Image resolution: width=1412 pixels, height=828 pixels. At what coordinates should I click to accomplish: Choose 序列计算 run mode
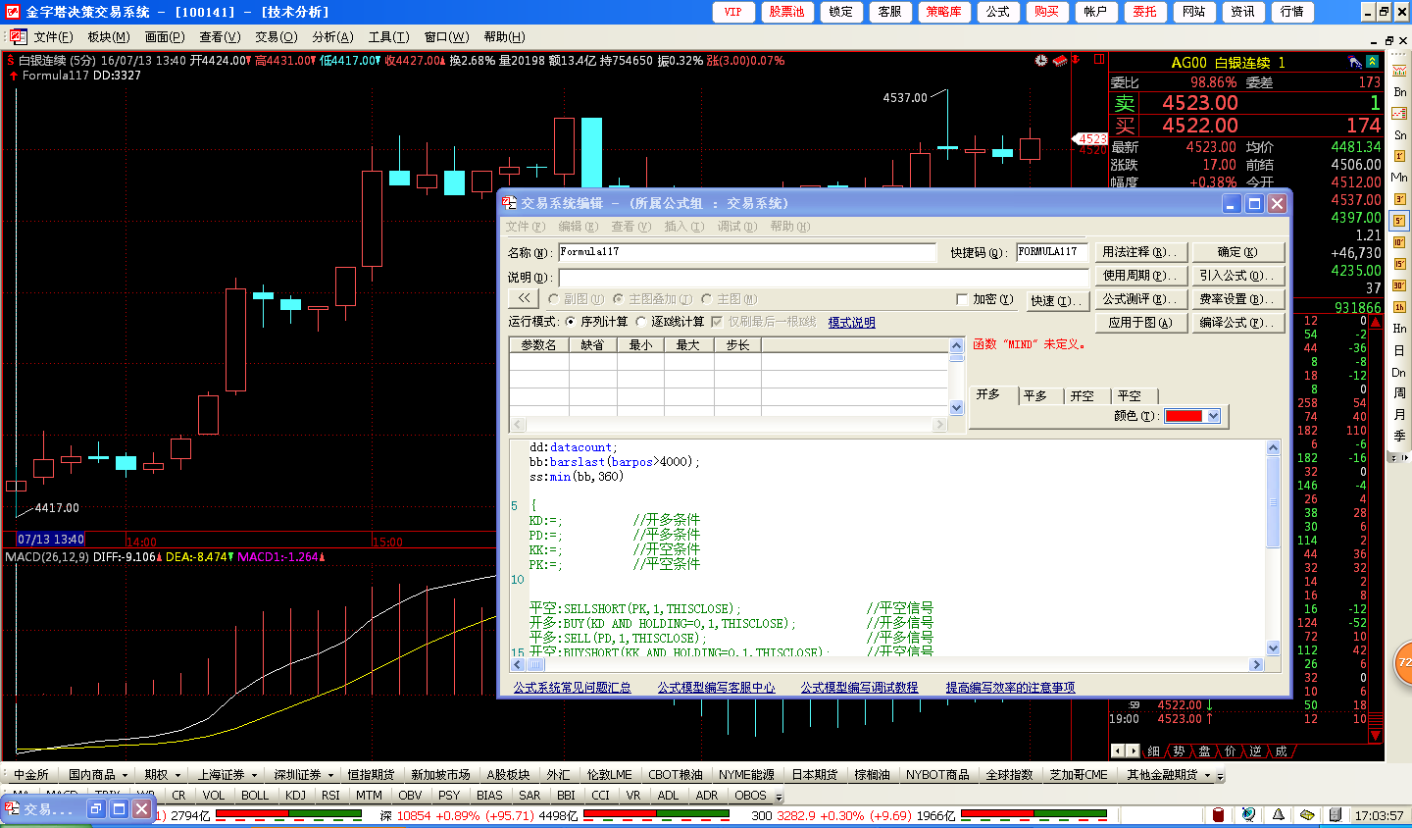570,322
